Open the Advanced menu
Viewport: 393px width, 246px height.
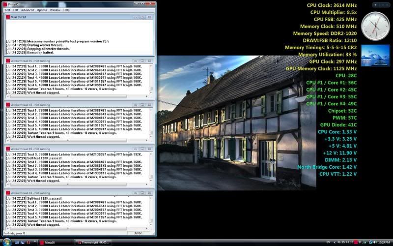(x=28, y=10)
